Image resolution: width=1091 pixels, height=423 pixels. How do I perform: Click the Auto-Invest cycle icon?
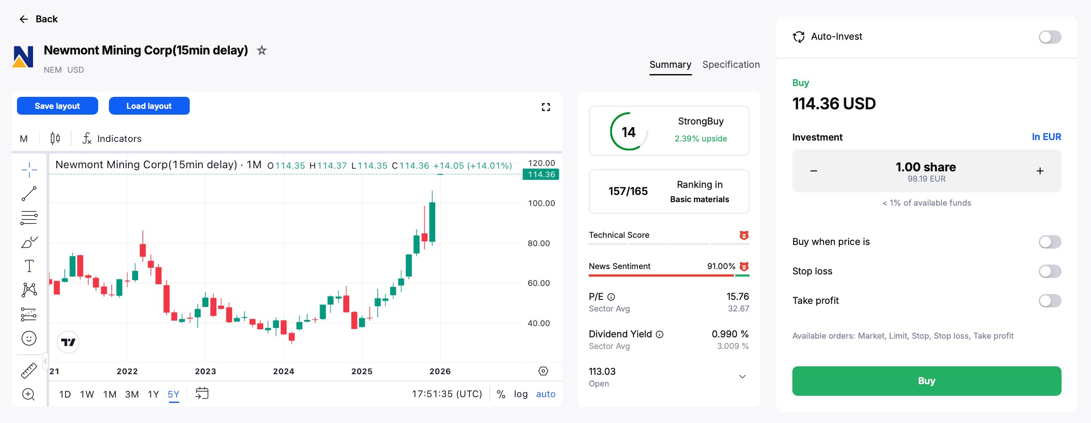click(799, 37)
